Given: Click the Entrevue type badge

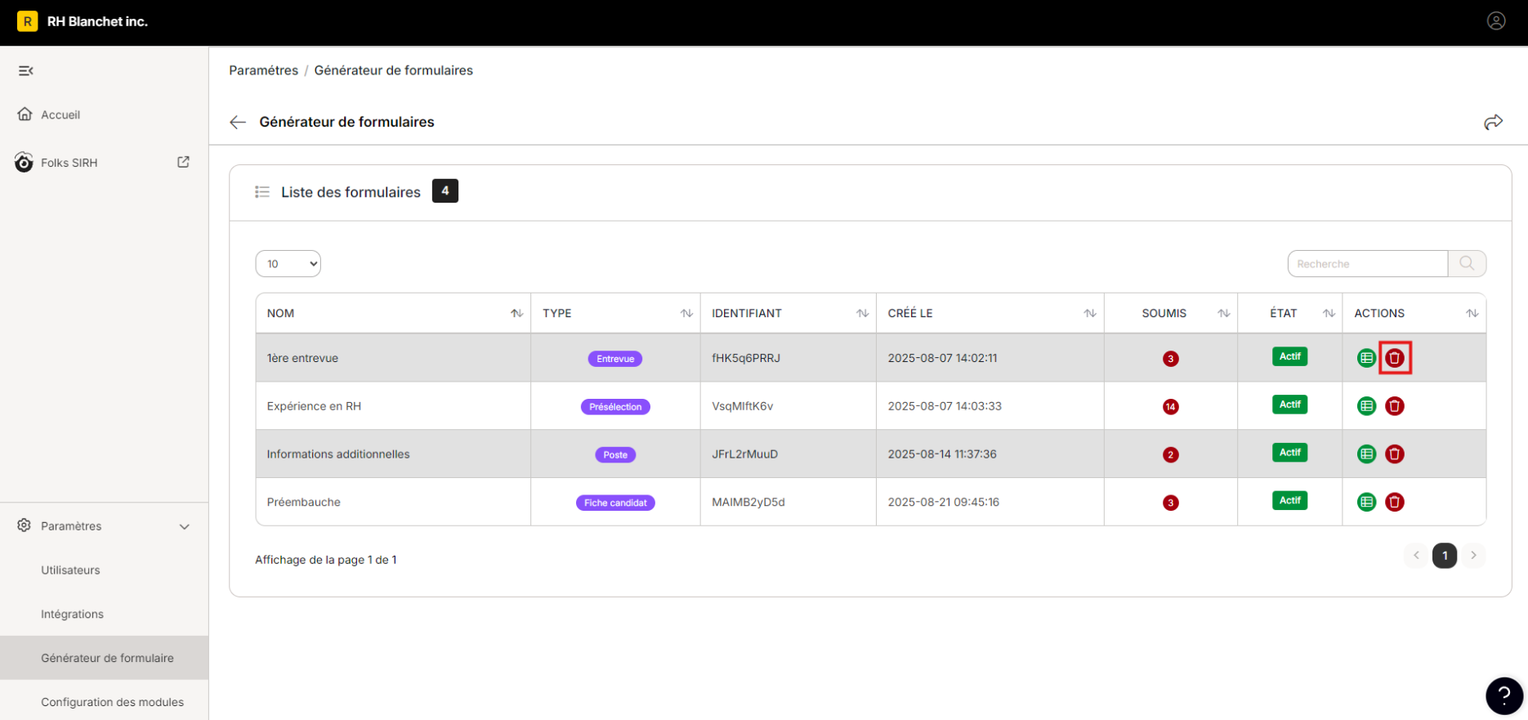Looking at the screenshot, I should click(615, 359).
